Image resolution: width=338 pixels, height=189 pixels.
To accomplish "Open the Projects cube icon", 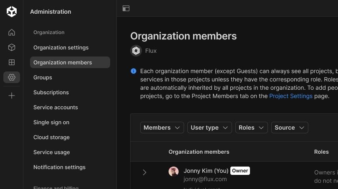I will pyautogui.click(x=12, y=47).
